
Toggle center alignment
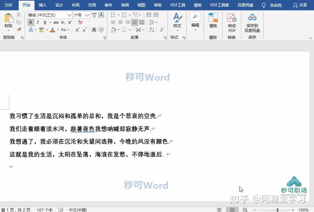coord(120,22)
